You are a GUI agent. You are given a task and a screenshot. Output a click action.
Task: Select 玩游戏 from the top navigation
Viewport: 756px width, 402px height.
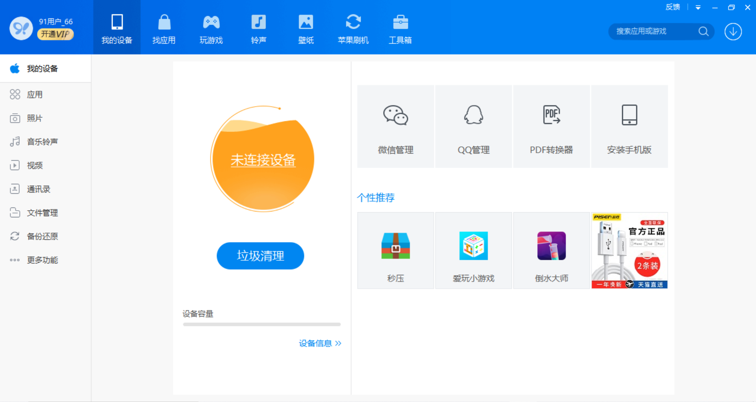211,28
